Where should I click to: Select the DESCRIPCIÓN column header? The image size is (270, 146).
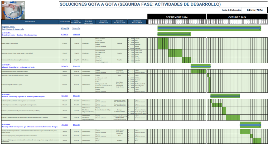point(30,22)
